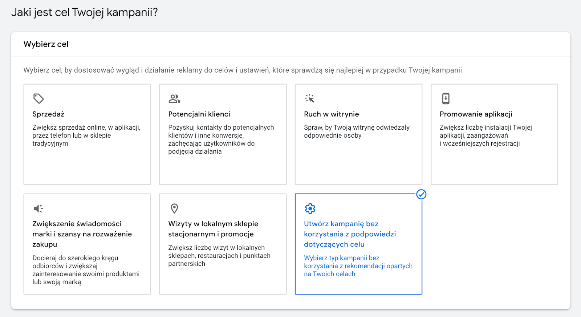Click the blue text 'Wybierz typ kampanii bez korzystania'
Viewport: 581px width, 317px height.
pyautogui.click(x=358, y=266)
